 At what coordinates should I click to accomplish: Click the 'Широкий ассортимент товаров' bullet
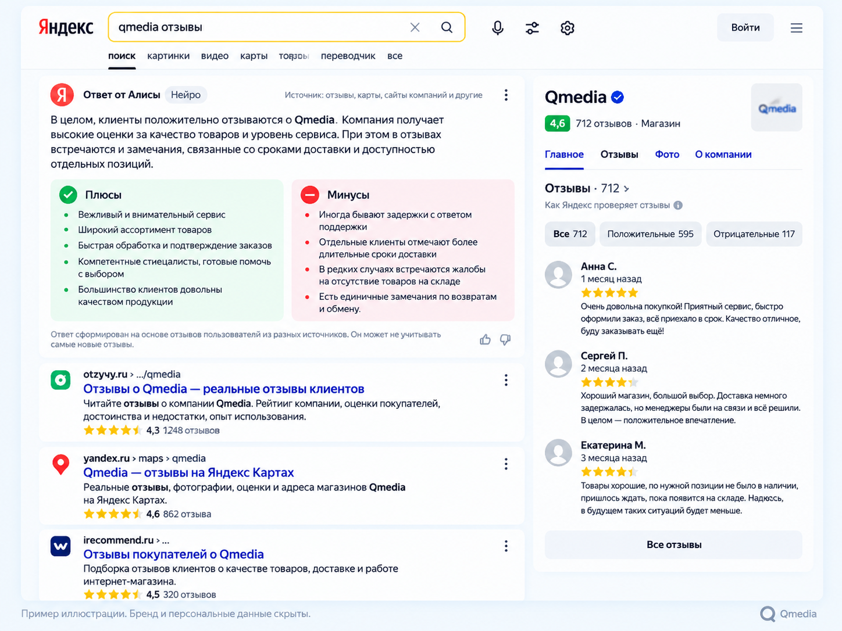click(x=145, y=230)
